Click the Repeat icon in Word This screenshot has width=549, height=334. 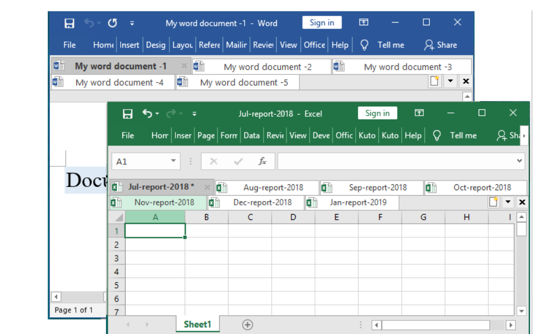point(113,23)
